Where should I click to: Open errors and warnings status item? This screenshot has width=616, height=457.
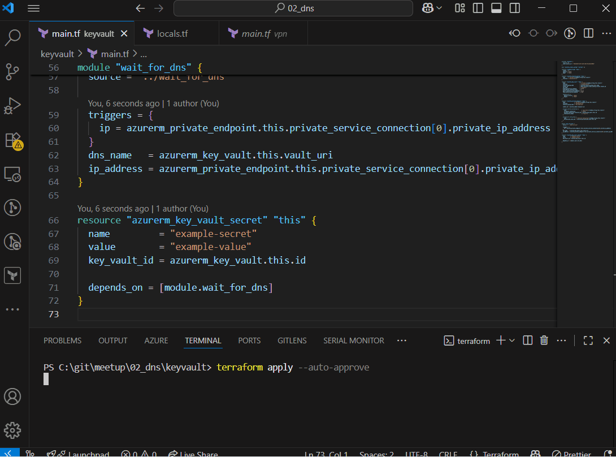(x=139, y=454)
